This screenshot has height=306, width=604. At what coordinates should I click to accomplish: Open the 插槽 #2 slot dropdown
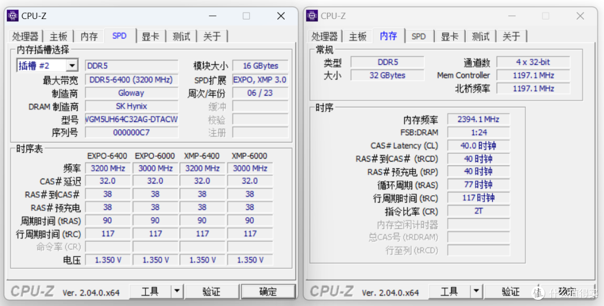(x=72, y=66)
